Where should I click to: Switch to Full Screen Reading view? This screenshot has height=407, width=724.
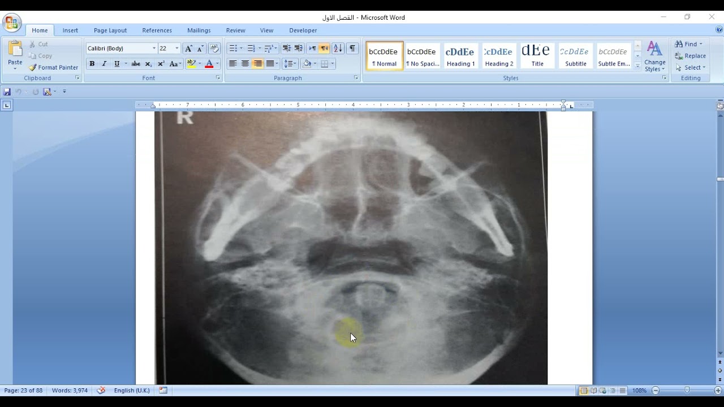tap(593, 391)
